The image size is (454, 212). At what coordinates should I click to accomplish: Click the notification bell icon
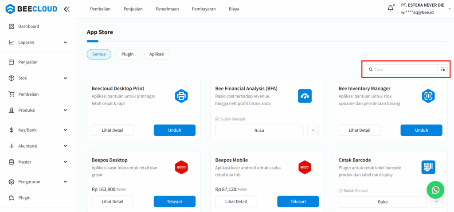tap(391, 8)
